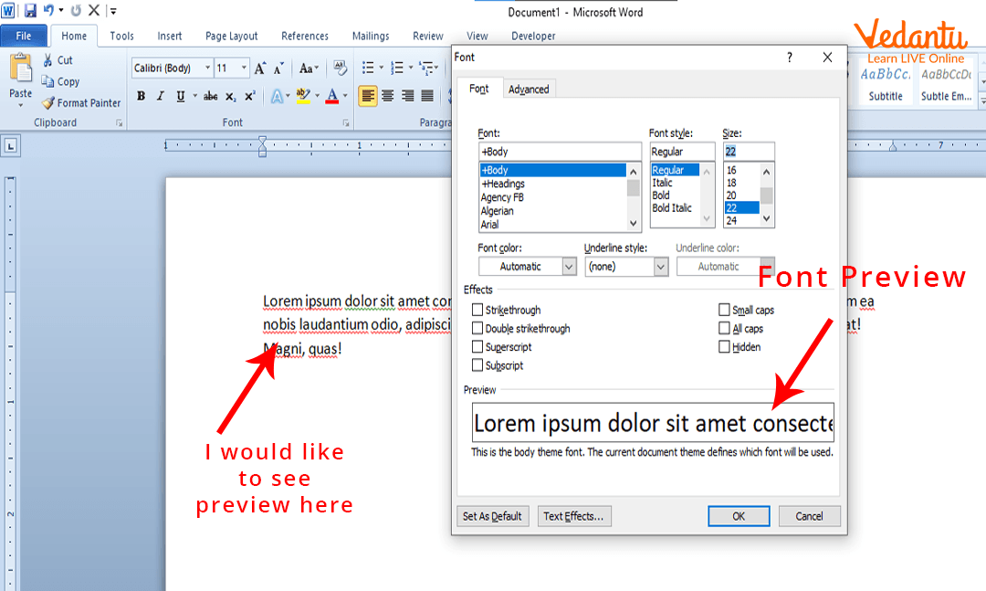Image resolution: width=986 pixels, height=591 pixels.
Task: Enable the Strikethrough checkbox
Action: 477,311
